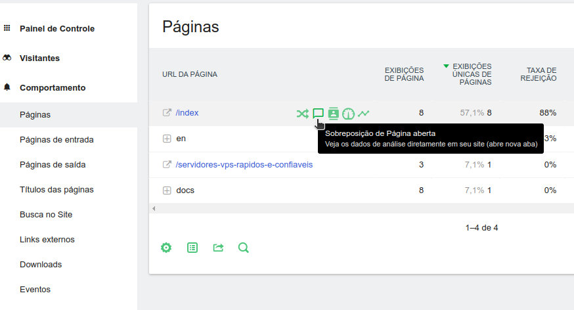Click the /index page URL link
The width and height of the screenshot is (574, 310).
click(x=187, y=113)
